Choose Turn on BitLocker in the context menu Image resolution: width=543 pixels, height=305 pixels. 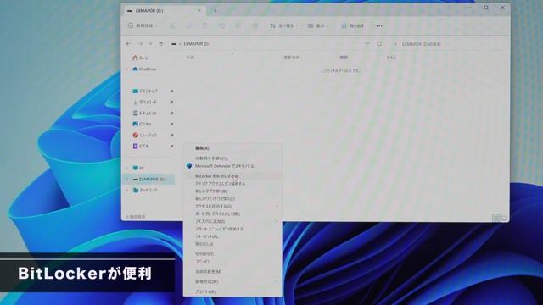(232, 176)
